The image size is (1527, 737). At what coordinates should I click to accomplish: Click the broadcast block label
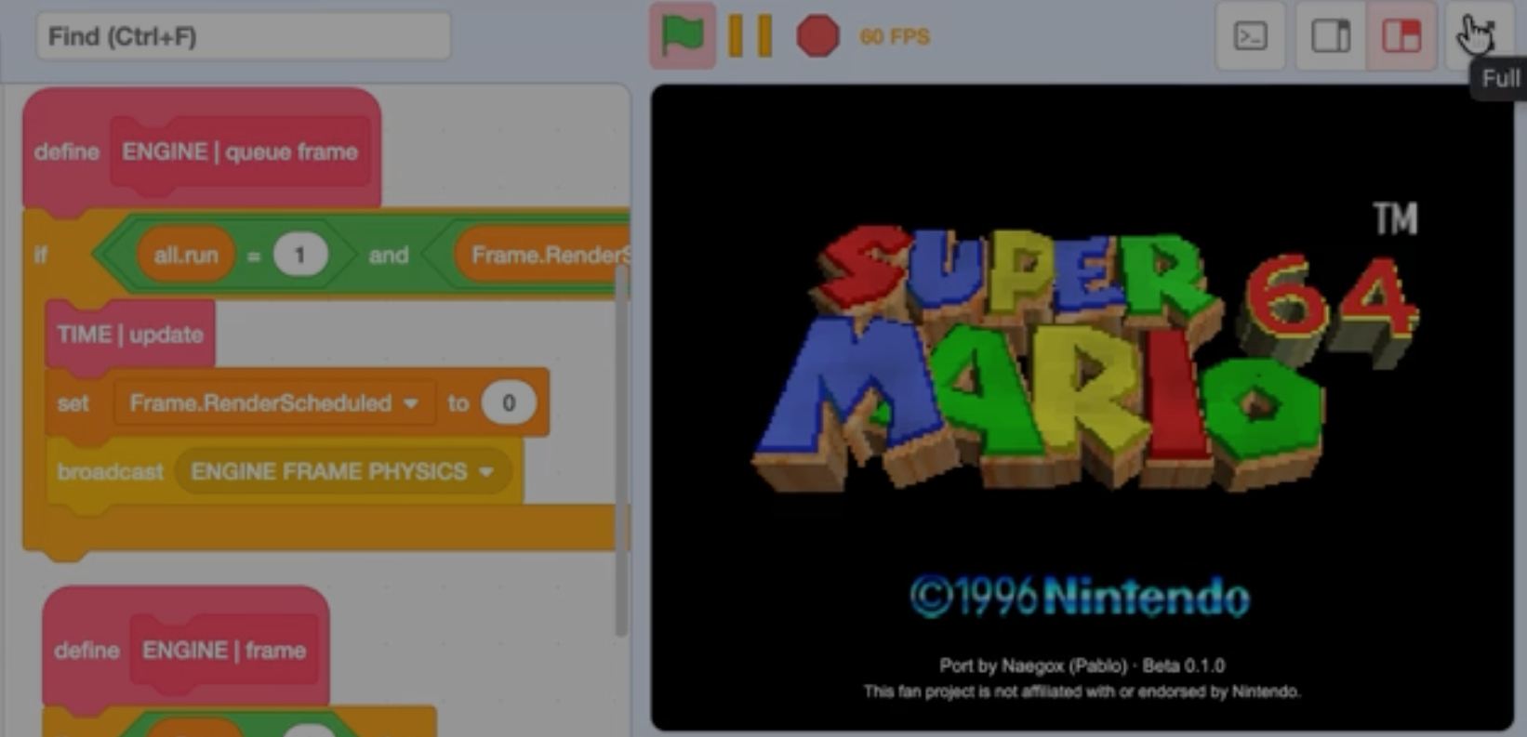110,472
